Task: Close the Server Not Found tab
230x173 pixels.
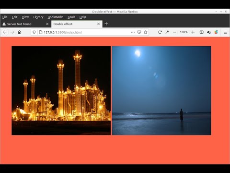Action: 47,24
